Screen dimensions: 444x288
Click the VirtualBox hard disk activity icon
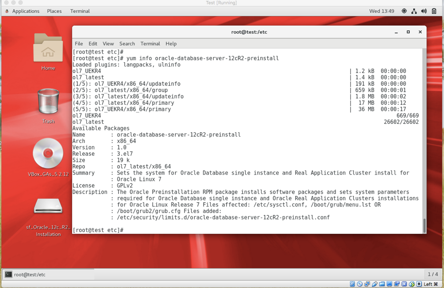click(x=352, y=284)
